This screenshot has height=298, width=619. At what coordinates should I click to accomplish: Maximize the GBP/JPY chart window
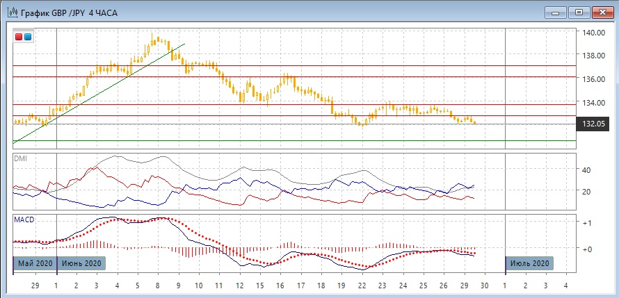579,11
